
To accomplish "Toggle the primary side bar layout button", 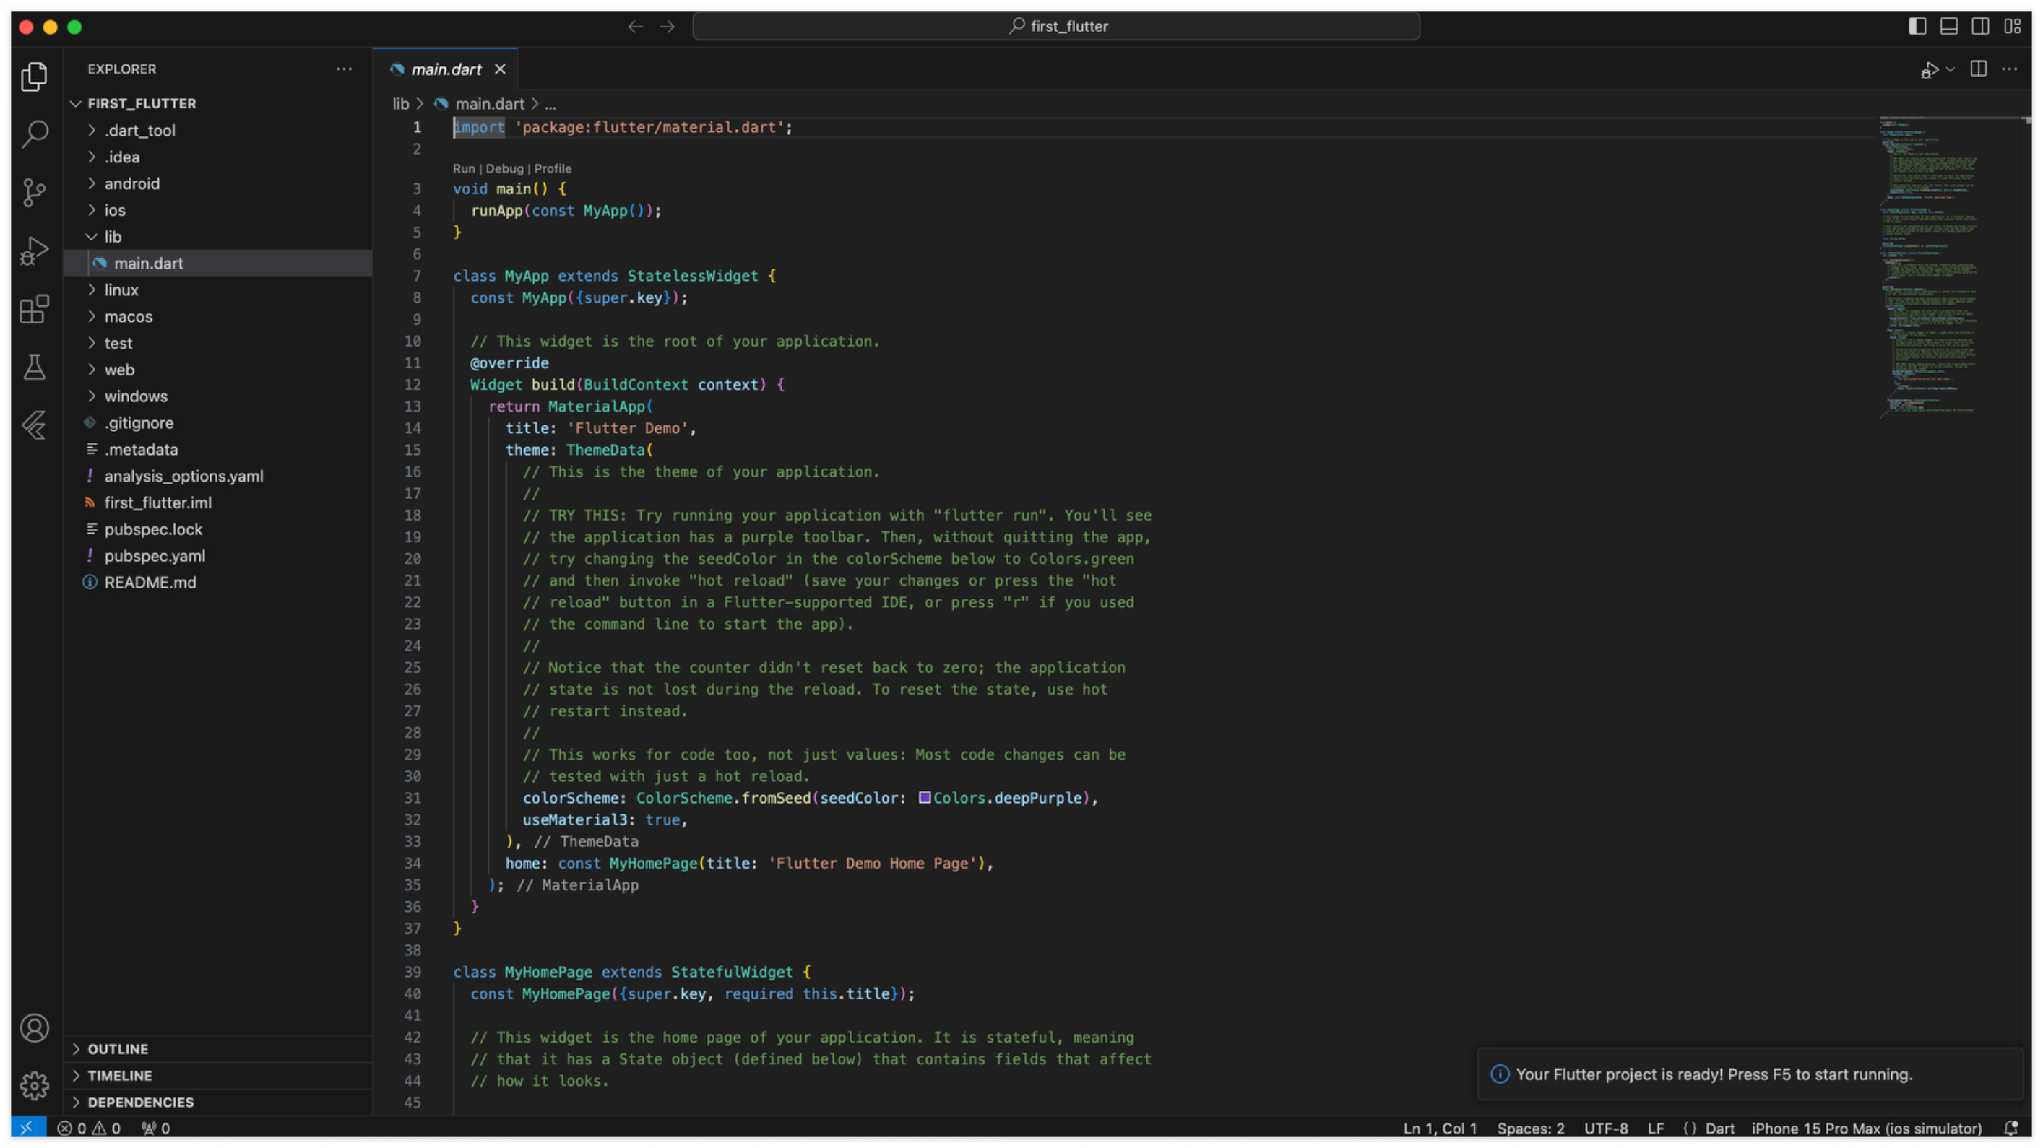I will point(1917,26).
